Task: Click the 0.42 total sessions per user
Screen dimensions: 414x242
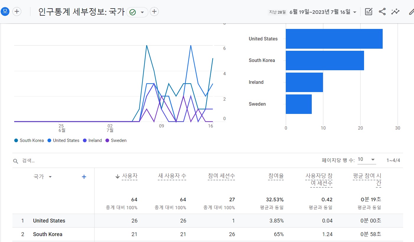Action: (327, 200)
